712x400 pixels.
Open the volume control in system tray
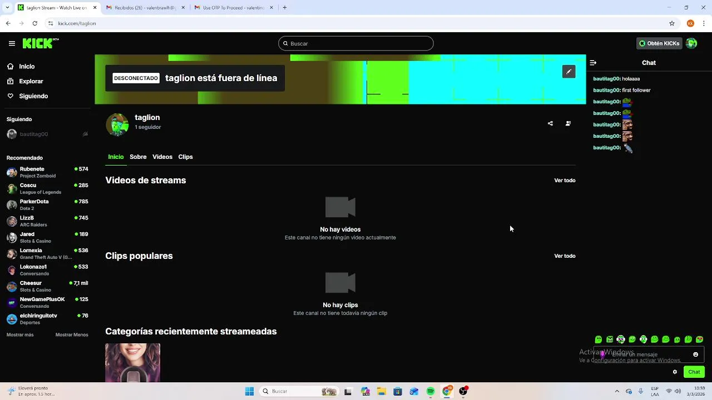(679, 391)
